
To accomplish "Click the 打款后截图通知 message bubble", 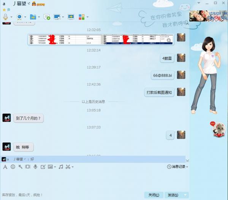I will (159, 92).
